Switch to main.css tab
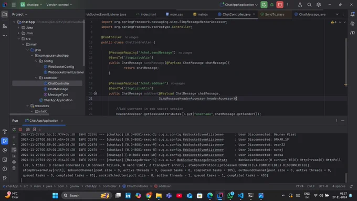The image size is (357, 201). (x=174, y=14)
